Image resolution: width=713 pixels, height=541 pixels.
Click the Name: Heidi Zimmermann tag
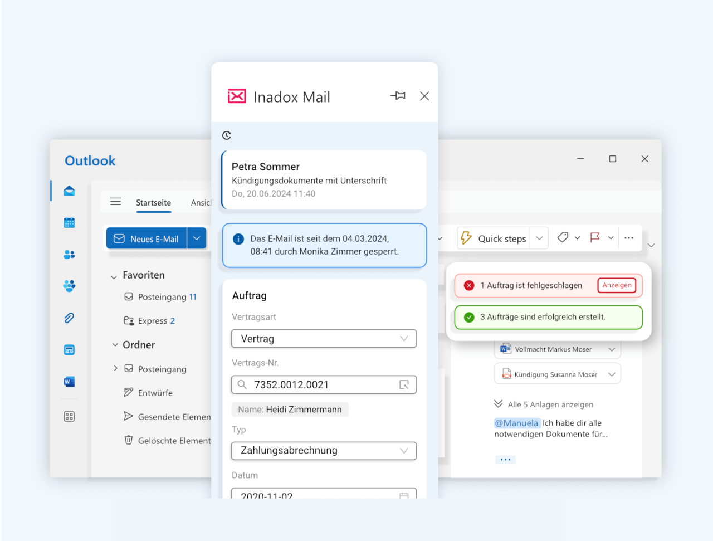click(290, 410)
